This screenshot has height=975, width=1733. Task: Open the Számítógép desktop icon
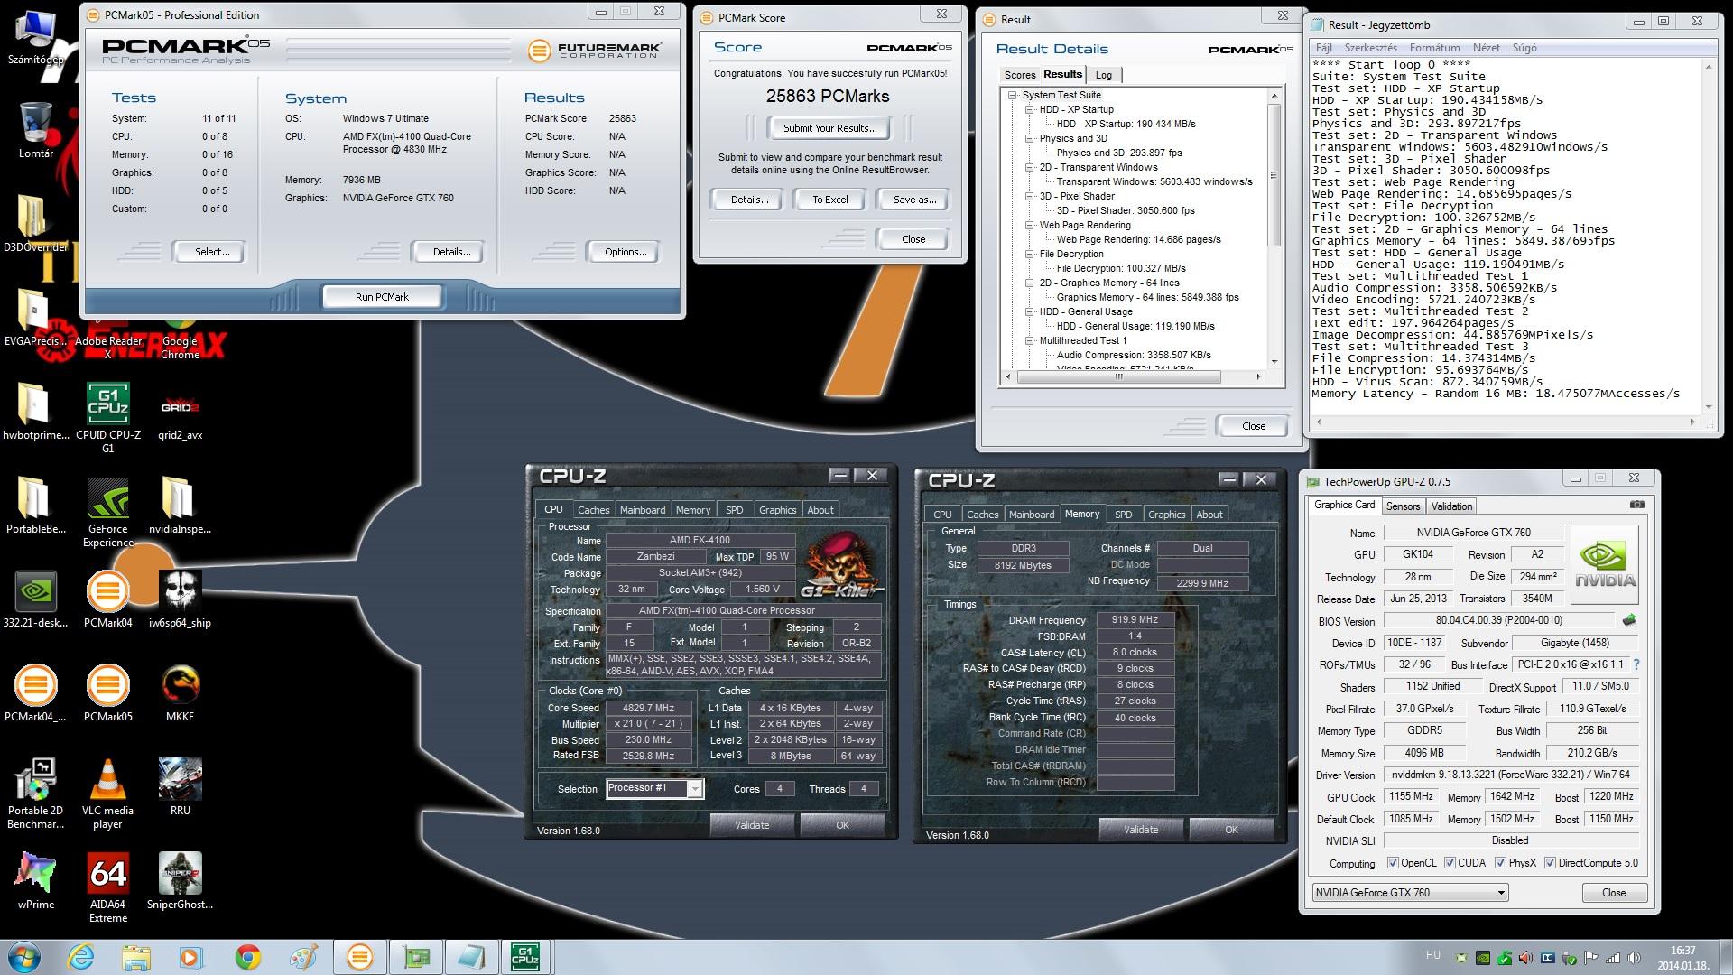pos(36,36)
